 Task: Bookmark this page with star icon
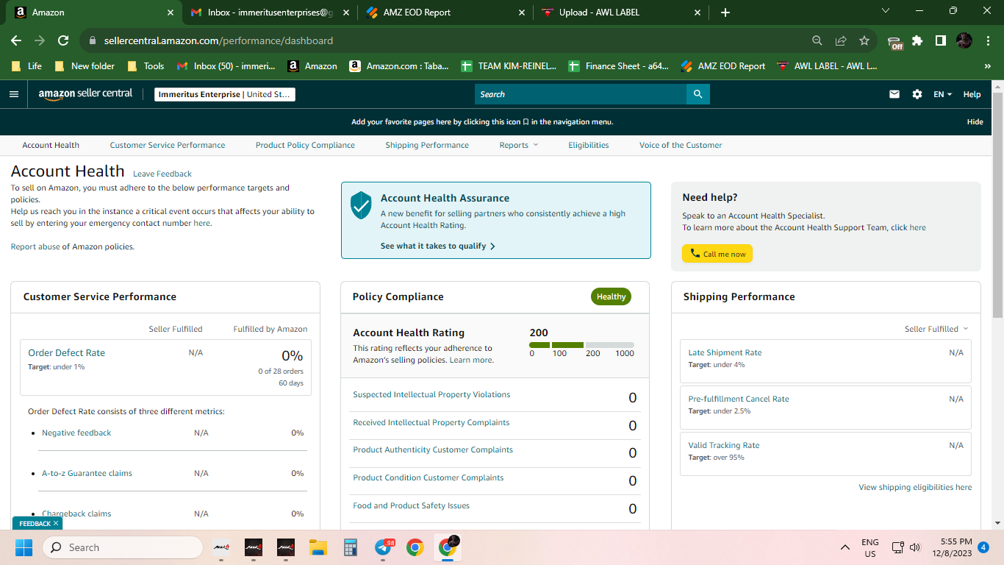pyautogui.click(x=864, y=40)
